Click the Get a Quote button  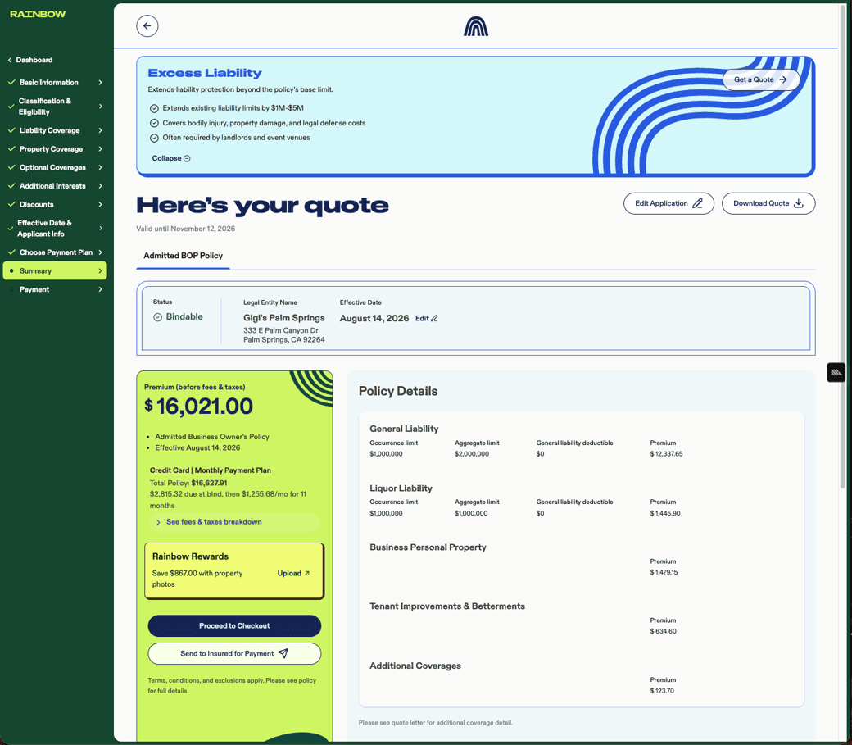point(761,79)
